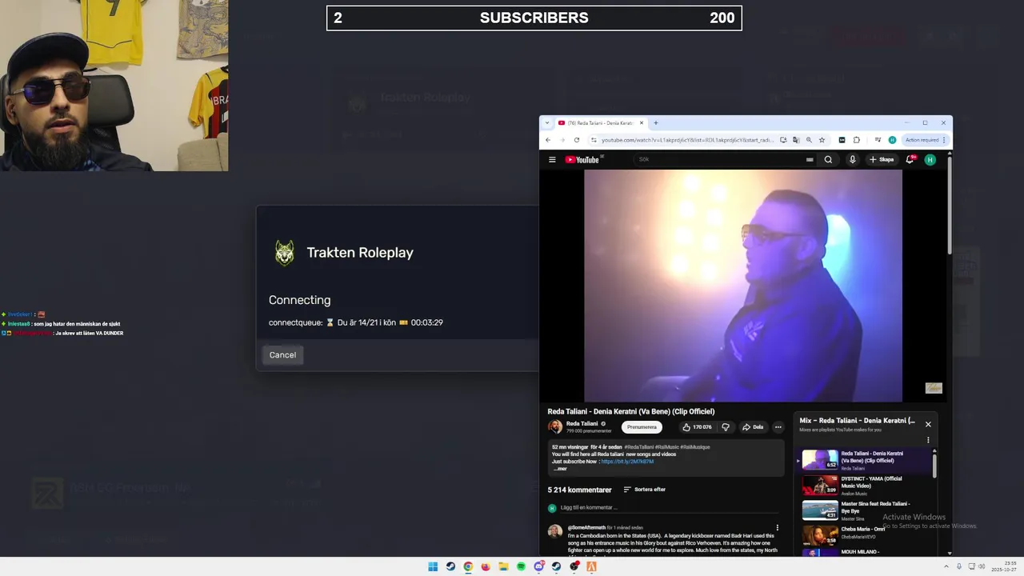Dislike the video with thumbs-down
1024x576 pixels.
[726, 427]
